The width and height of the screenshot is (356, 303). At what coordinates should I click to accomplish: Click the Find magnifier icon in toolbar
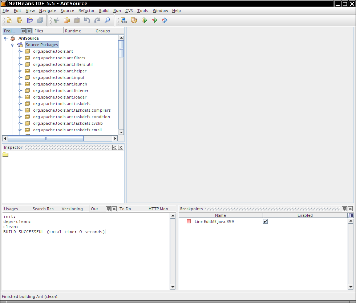pos(108,20)
